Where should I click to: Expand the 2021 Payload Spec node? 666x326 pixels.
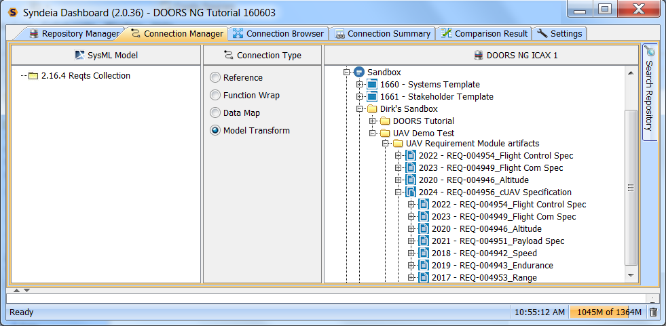[411, 241]
